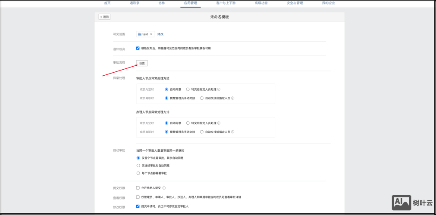This screenshot has height=215, width=436.
Task: Uncheck 员工不可修改固定审批人 checkbox
Action: 138,206
